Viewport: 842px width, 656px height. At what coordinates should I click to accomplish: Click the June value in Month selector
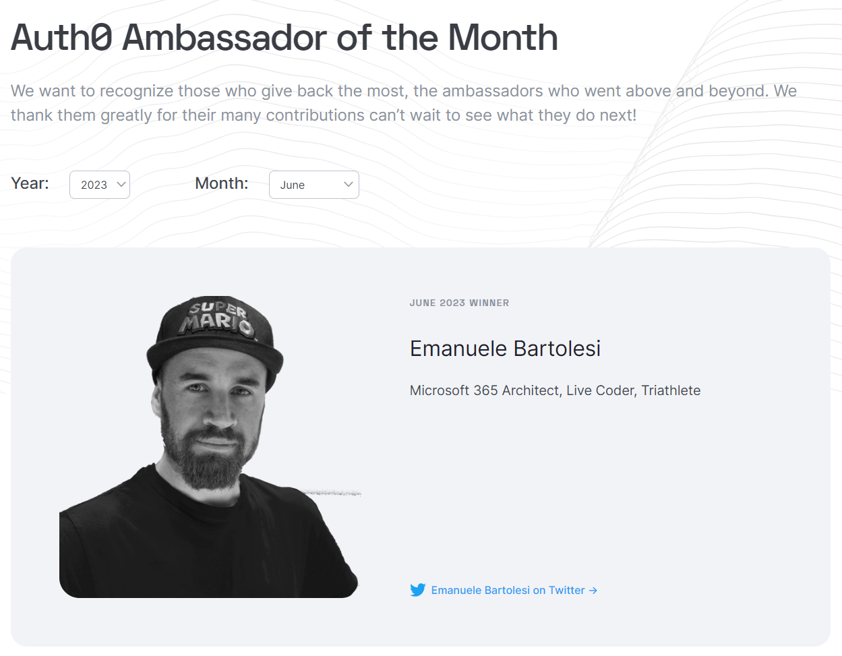coord(293,185)
